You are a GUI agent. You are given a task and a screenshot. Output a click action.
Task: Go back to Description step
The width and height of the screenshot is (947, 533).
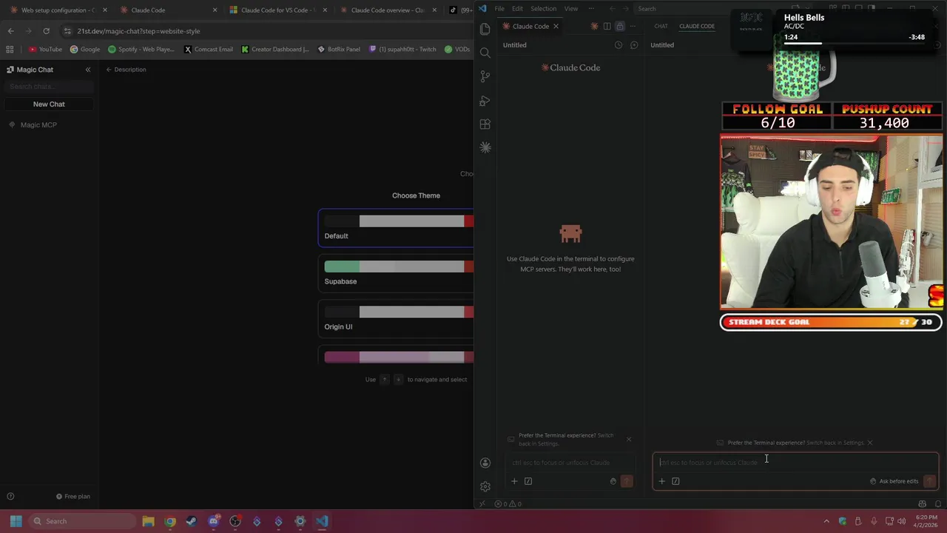(126, 70)
